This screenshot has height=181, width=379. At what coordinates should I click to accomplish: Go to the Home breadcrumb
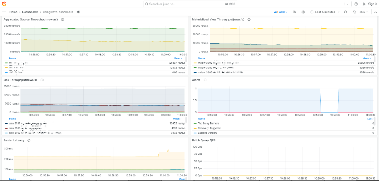(13, 12)
